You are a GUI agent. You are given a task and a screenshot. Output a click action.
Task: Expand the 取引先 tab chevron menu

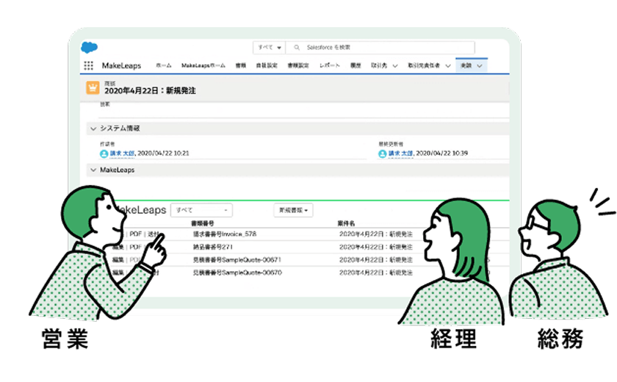click(395, 66)
